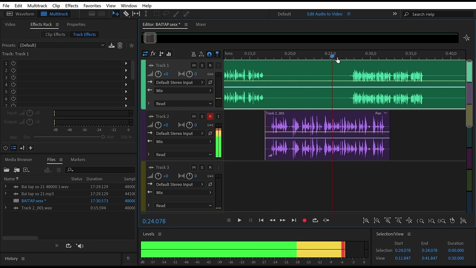Viewport: 476px width, 268px height.
Task: Select BAITAP.sesx file in list
Action: point(33,201)
